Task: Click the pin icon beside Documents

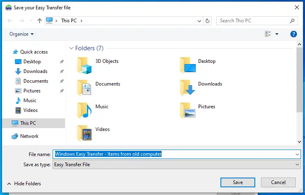Action: (x=61, y=81)
